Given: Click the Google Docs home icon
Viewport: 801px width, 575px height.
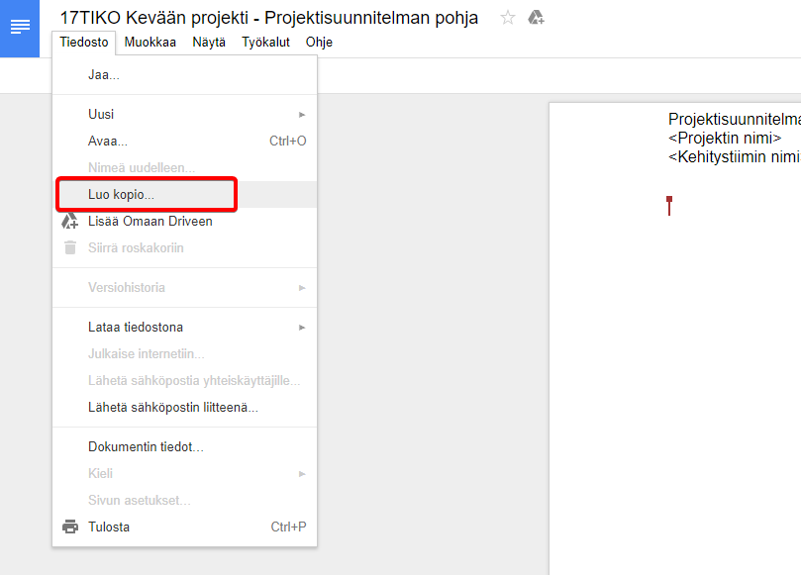Looking at the screenshot, I should (20, 28).
